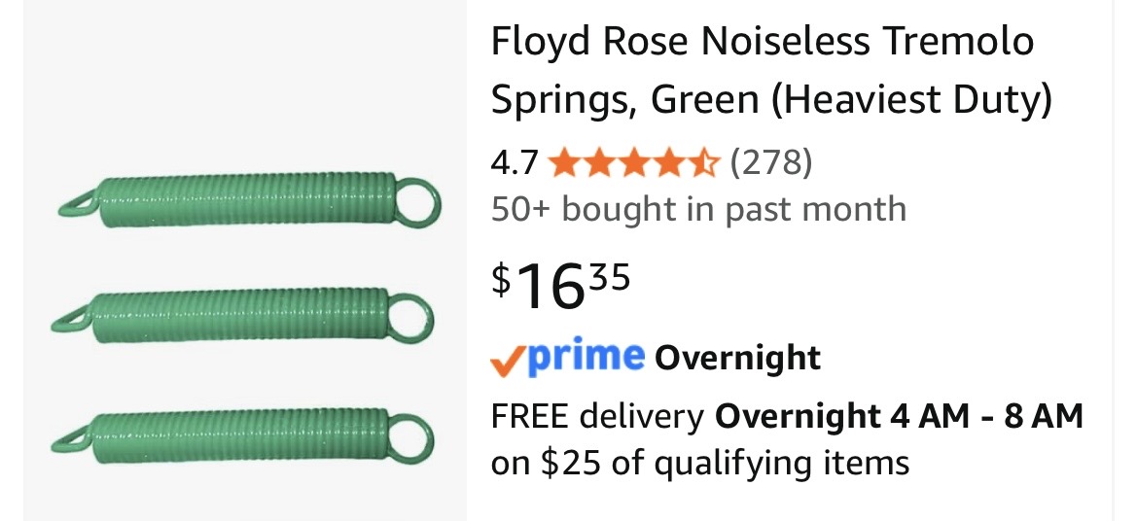Open the 278 reviews count link
This screenshot has width=1137, height=521.
[x=771, y=162]
